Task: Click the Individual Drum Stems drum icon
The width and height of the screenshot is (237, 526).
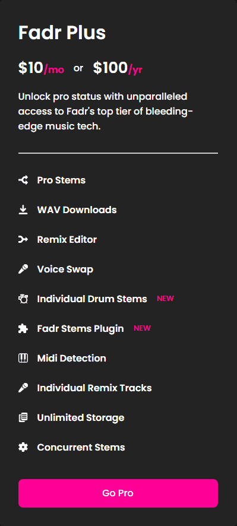Action: point(23,299)
